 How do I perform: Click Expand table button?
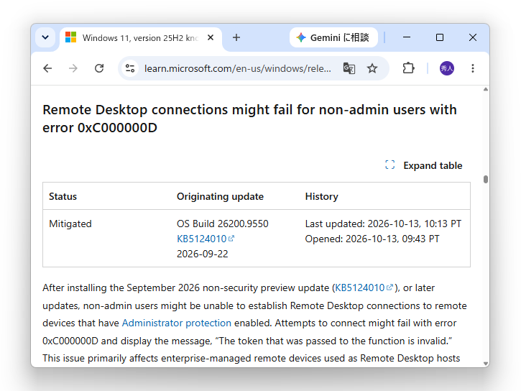(424, 165)
